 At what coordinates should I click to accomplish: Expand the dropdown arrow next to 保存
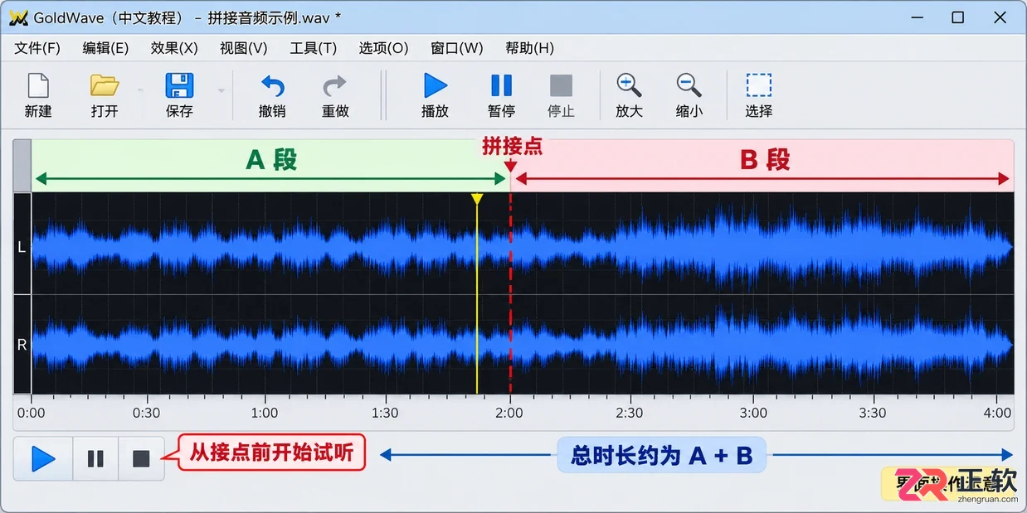(221, 90)
